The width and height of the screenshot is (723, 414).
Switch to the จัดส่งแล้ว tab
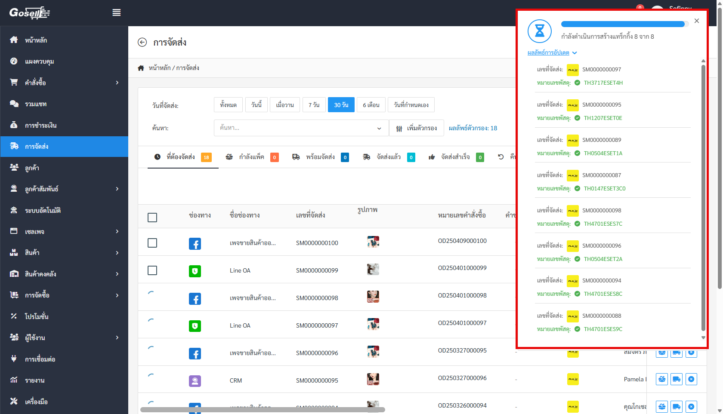(388, 157)
